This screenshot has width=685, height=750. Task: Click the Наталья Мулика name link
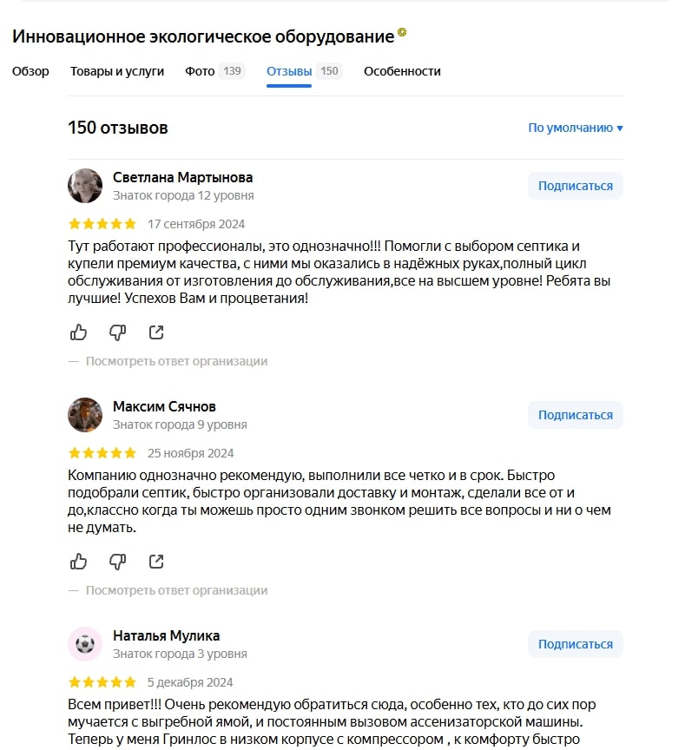pyautogui.click(x=166, y=635)
